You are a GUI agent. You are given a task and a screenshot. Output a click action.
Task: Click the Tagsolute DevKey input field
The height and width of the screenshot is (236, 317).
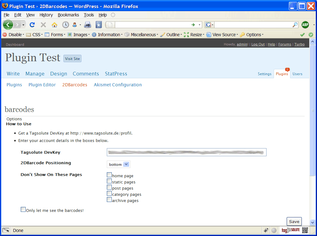click(x=187, y=152)
